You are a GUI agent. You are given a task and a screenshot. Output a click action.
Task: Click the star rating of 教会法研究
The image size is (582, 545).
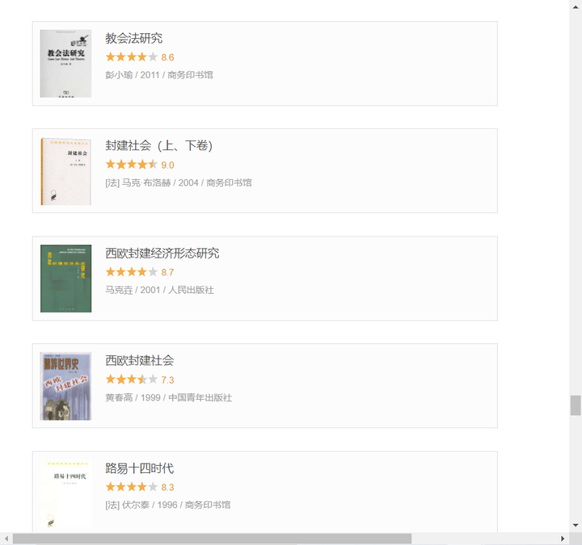132,57
